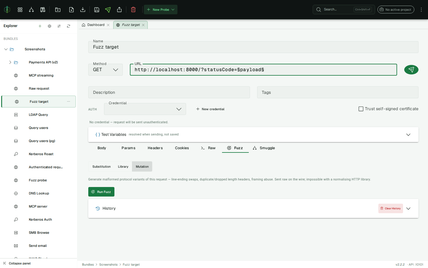Select Raw request in Explorer
Viewport: 428px width, 268px height.
39,88
